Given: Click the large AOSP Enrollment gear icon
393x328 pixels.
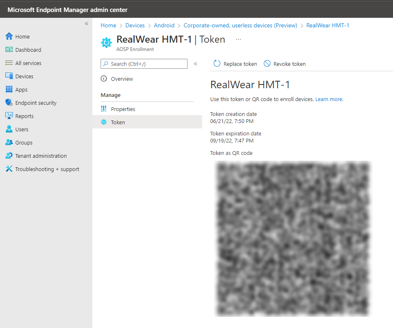Looking at the screenshot, I should click(106, 43).
